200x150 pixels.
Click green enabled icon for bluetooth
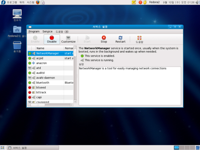tap(30, 83)
